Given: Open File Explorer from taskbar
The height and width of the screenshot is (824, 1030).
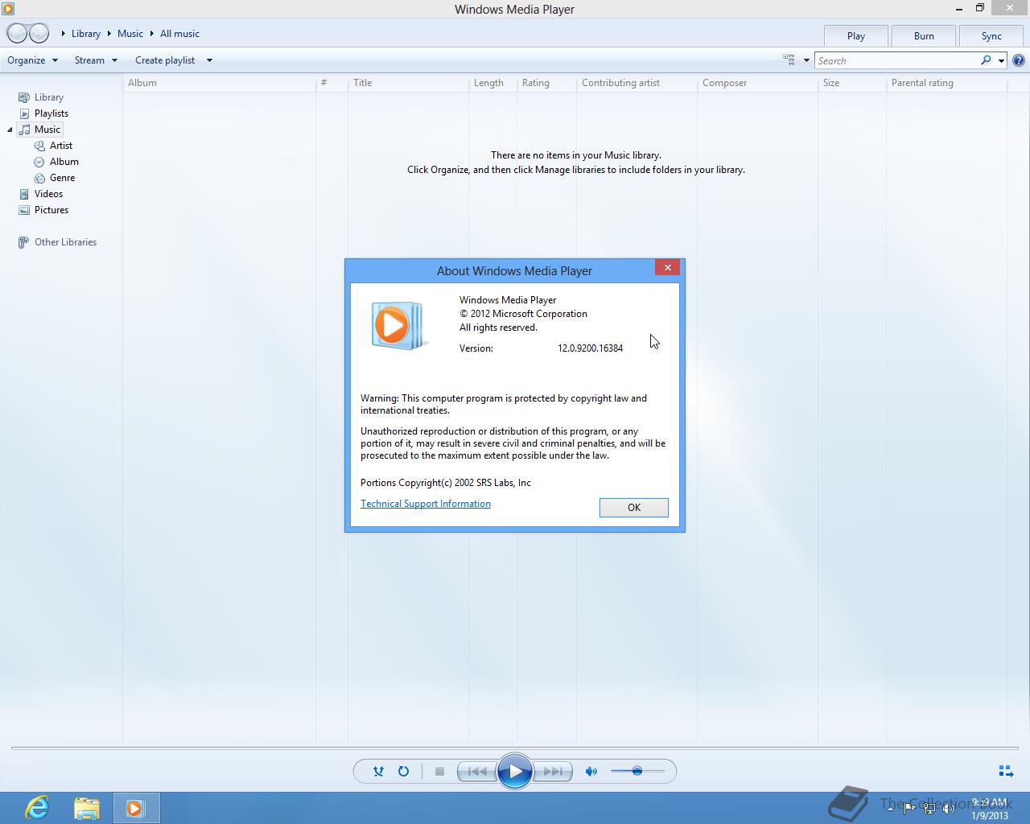Looking at the screenshot, I should tap(86, 807).
